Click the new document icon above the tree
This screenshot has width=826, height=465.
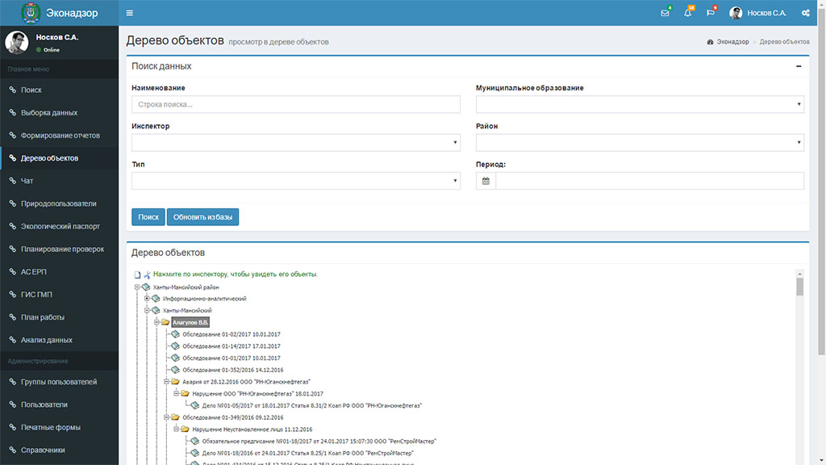(x=137, y=274)
